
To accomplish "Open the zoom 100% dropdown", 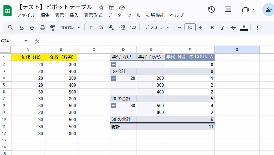I will (x=71, y=28).
